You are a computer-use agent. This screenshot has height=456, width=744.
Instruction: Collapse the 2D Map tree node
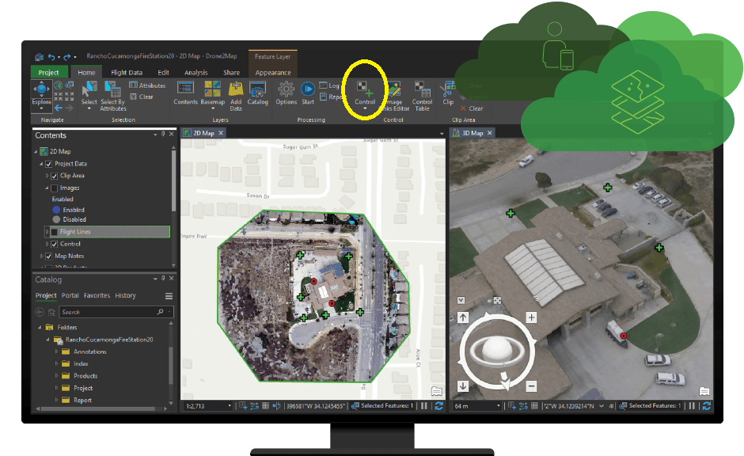point(36,151)
